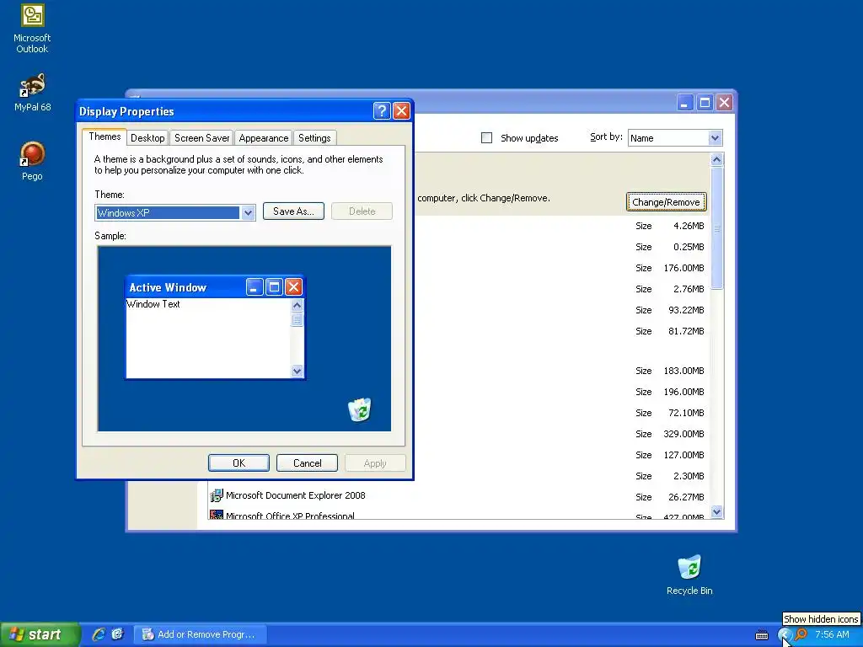The image size is (863, 647).
Task: Activate Add or Remove Programs taskbar button
Action: pyautogui.click(x=201, y=634)
